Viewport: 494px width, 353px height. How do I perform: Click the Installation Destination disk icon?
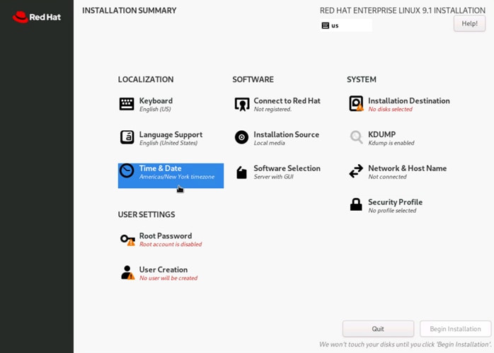click(356, 103)
